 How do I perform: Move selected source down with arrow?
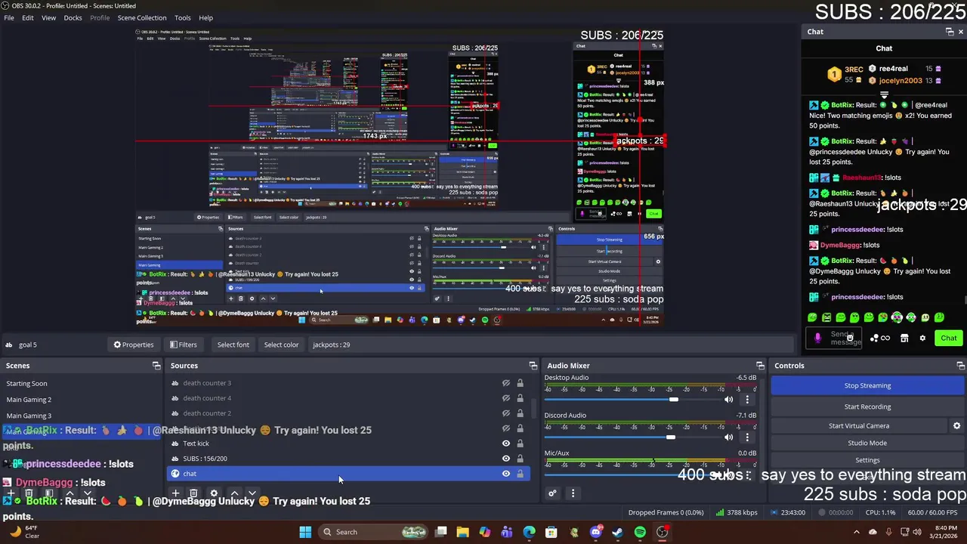pos(252,493)
